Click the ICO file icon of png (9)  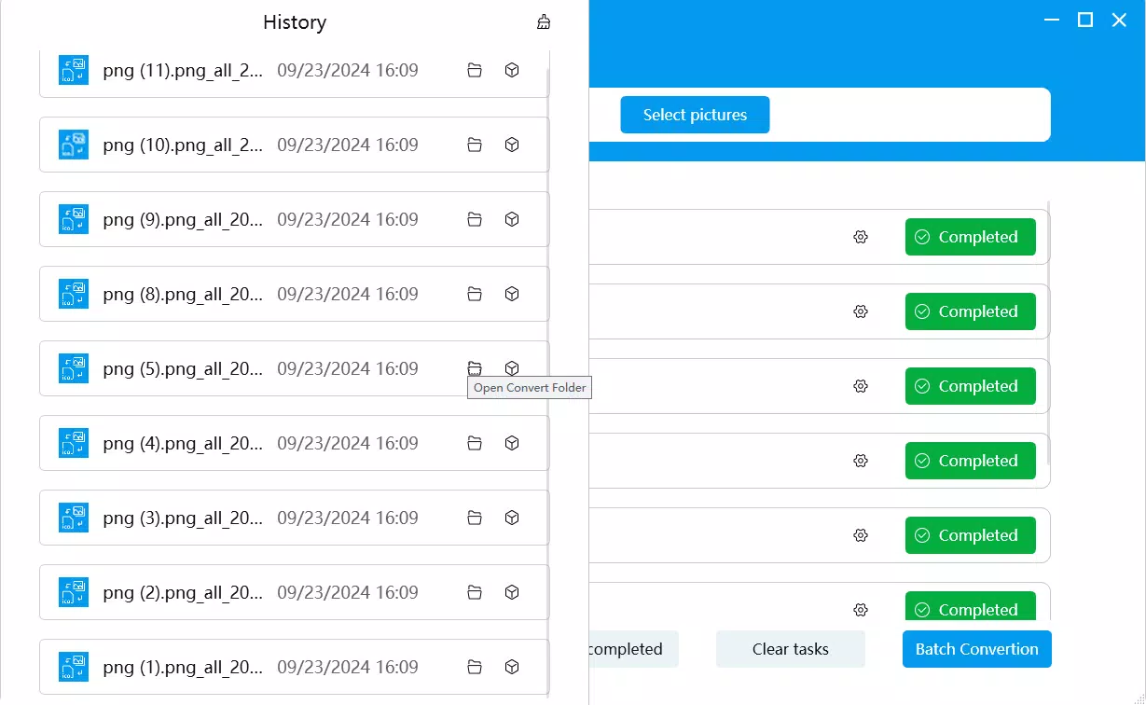tap(74, 219)
